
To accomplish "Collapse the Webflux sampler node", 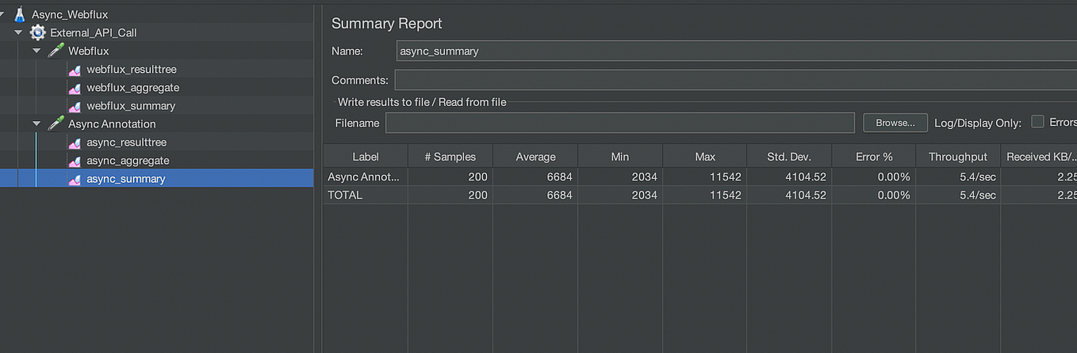I will coord(36,51).
